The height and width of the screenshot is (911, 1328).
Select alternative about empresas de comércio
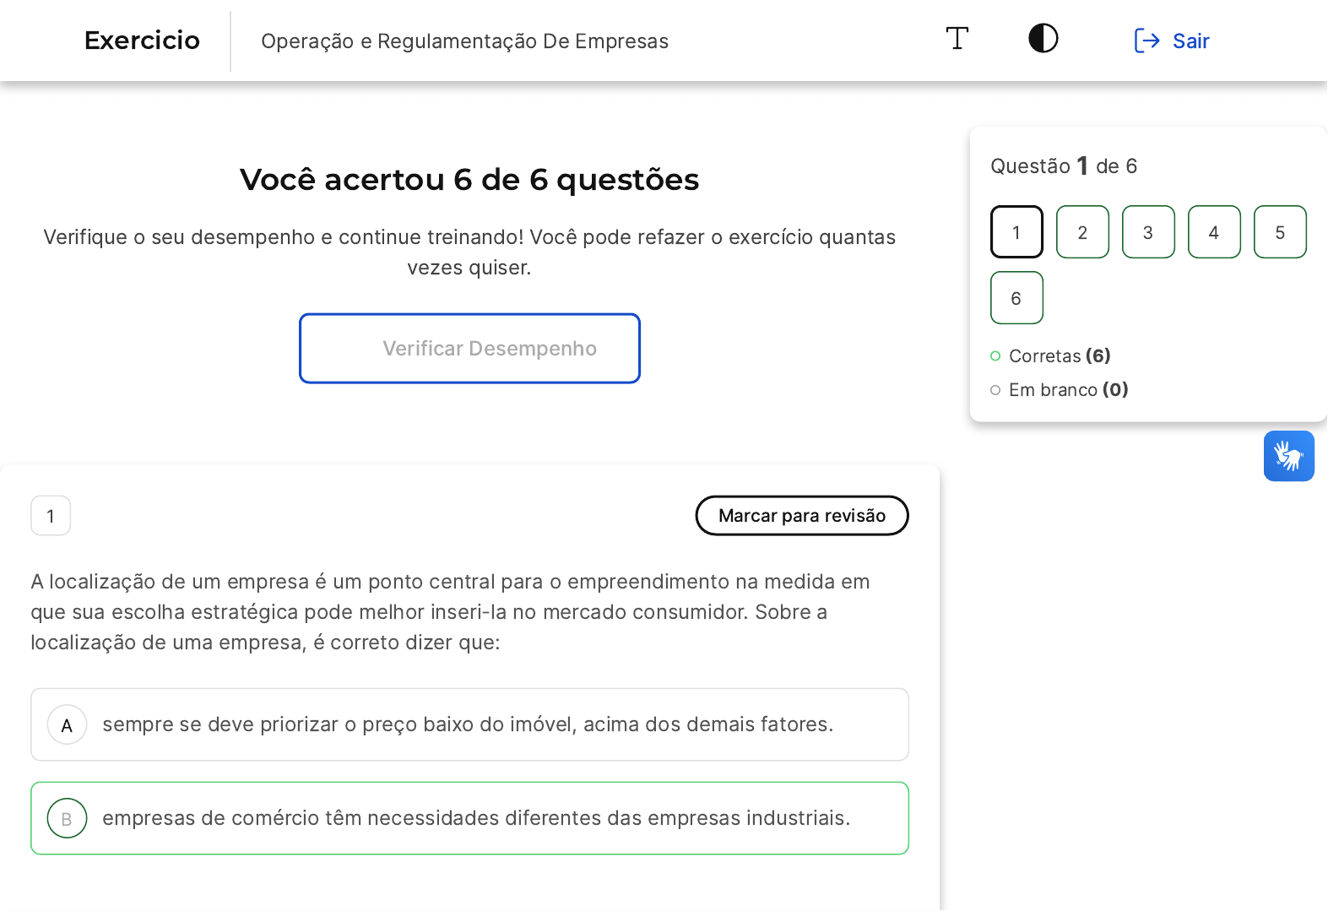pos(476,818)
